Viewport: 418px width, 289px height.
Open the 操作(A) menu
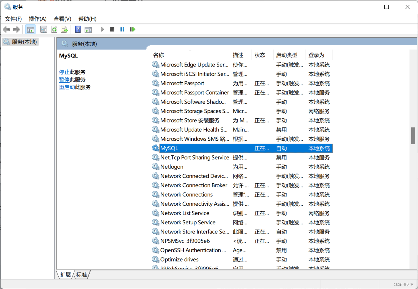pyautogui.click(x=37, y=19)
